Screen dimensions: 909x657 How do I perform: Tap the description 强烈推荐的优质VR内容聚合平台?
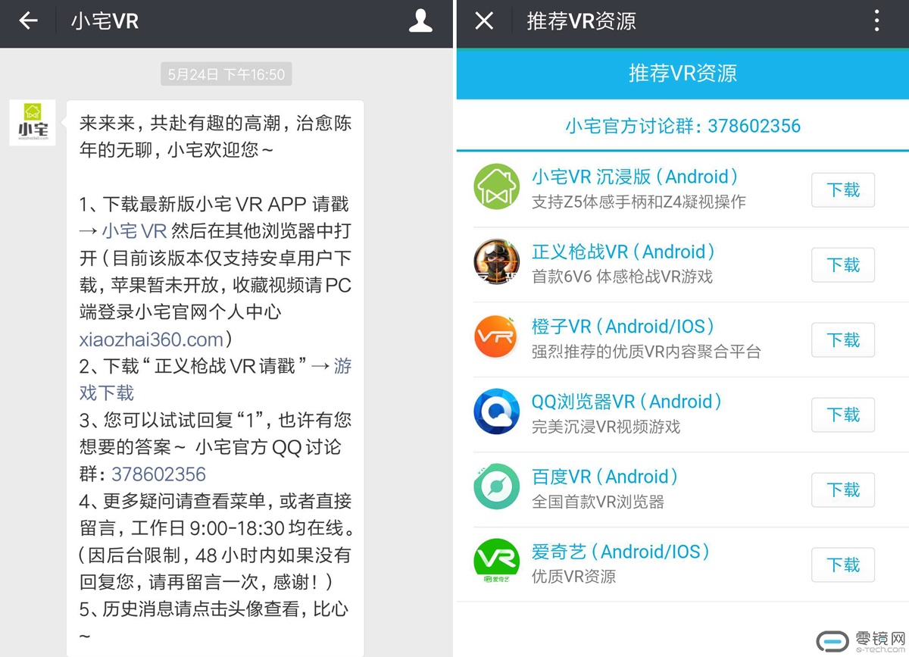(x=646, y=352)
